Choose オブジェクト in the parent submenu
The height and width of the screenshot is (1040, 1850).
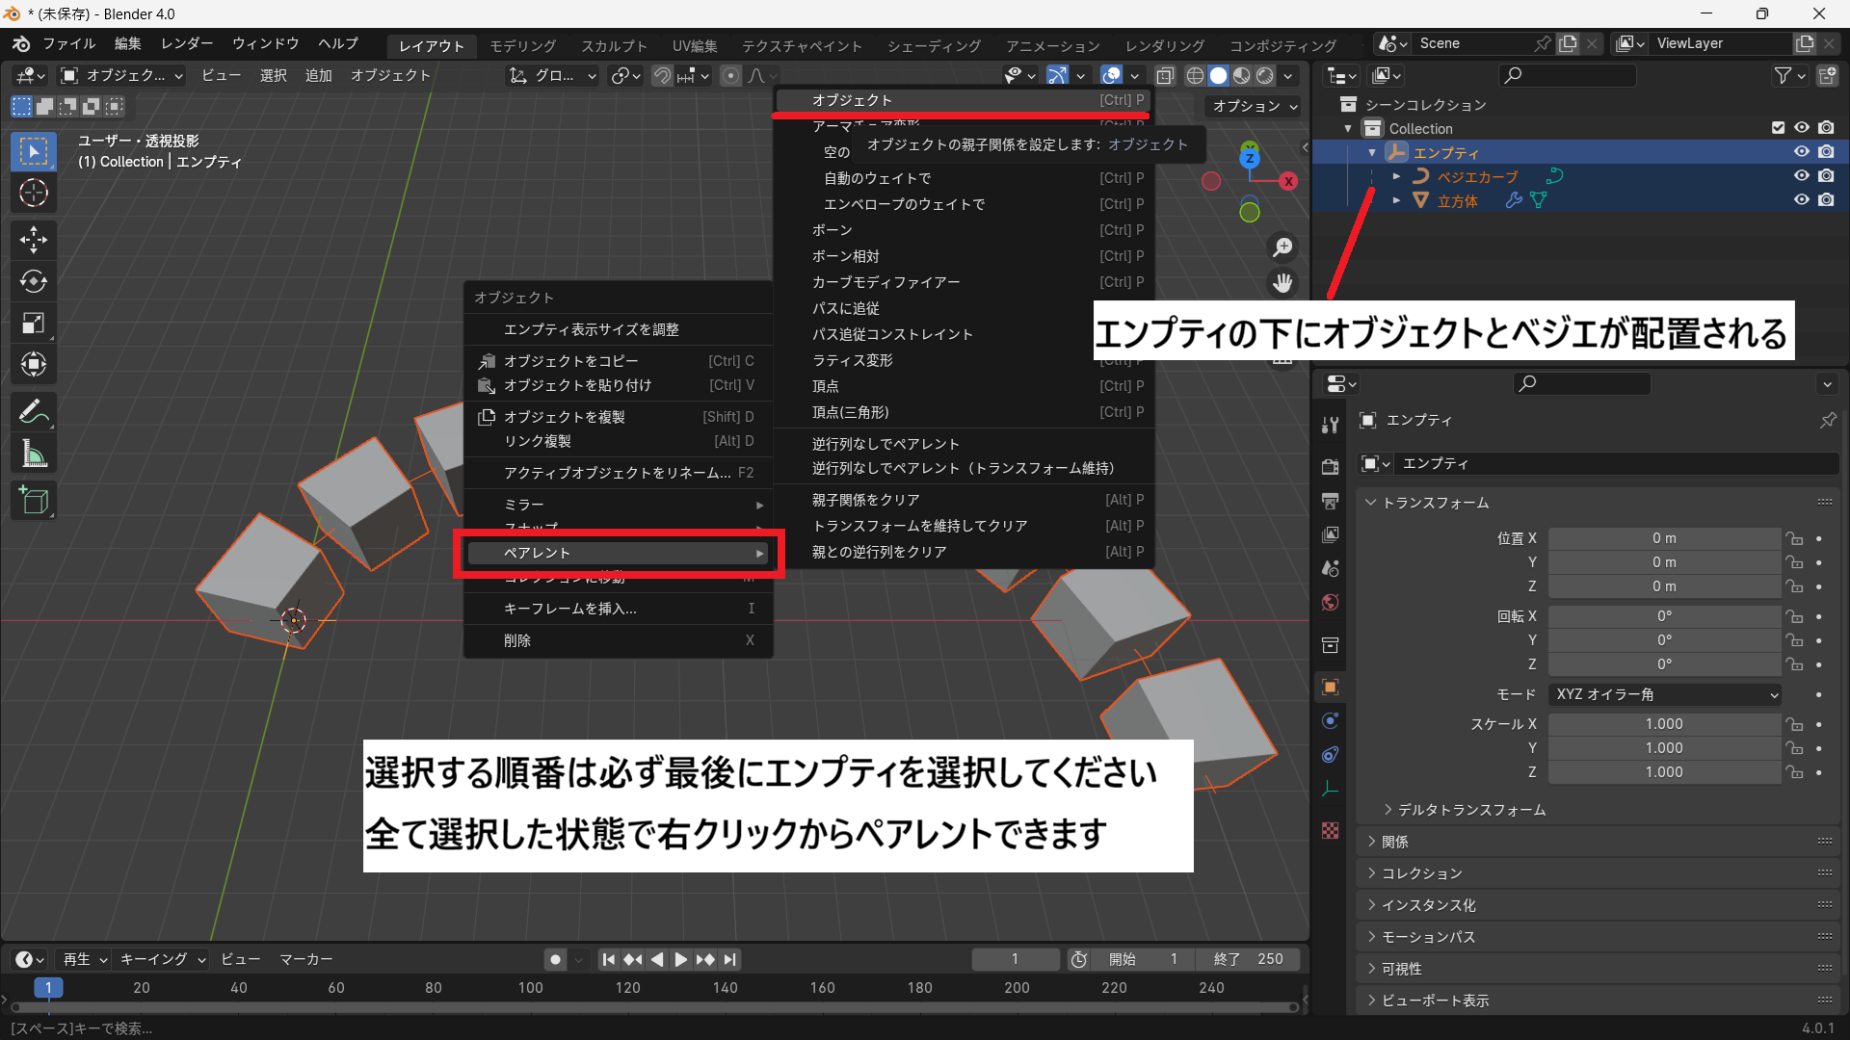[x=852, y=100]
